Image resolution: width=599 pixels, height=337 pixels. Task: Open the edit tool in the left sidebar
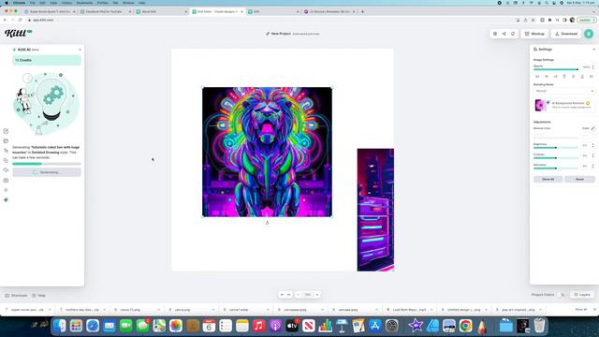click(x=6, y=131)
